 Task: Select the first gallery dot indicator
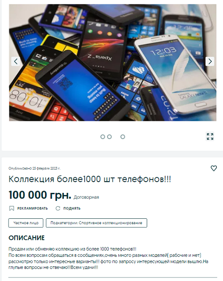tap(103, 137)
